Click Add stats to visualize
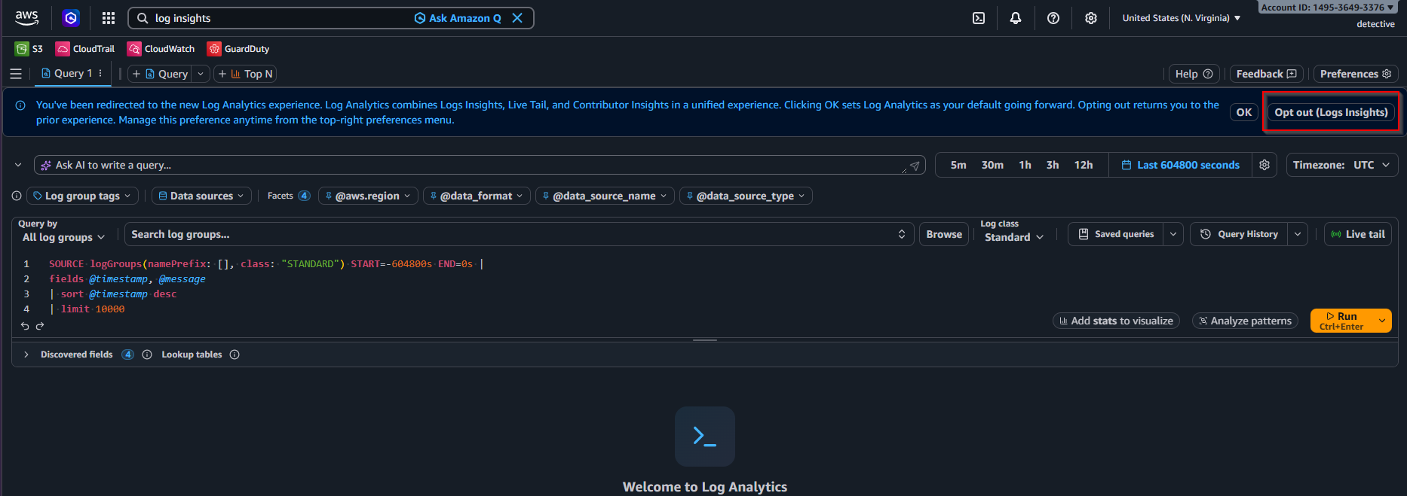 tap(1116, 321)
